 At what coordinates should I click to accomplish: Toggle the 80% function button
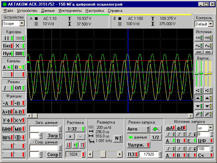(x=8, y=137)
